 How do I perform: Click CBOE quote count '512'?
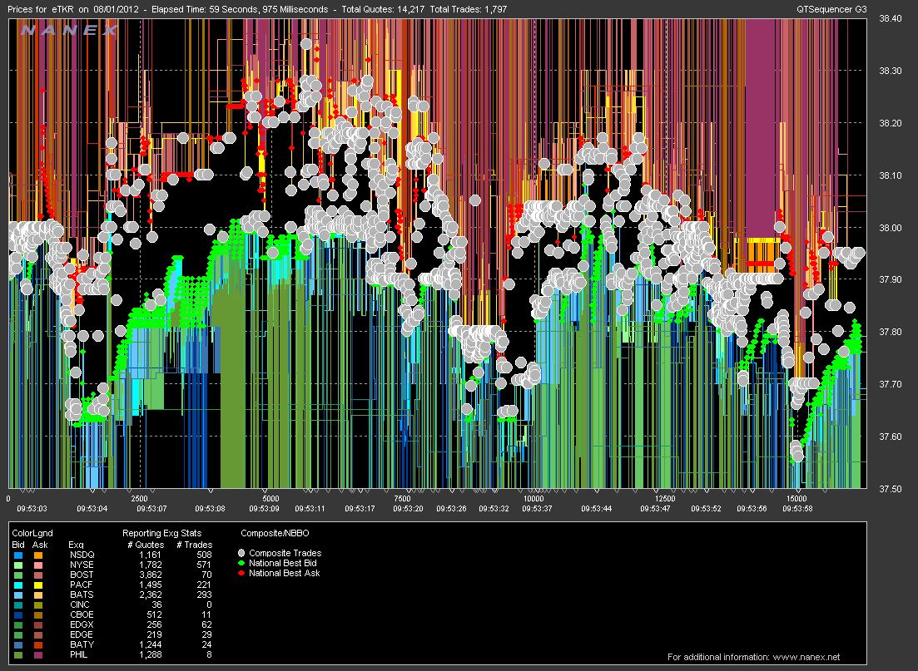coord(155,614)
